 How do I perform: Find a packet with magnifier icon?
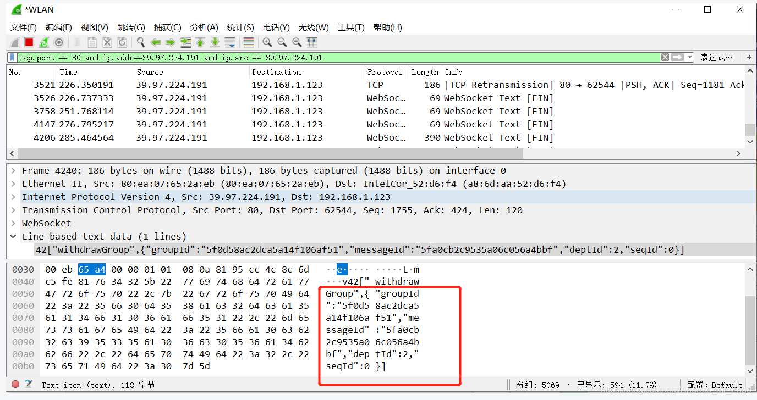pyautogui.click(x=141, y=42)
